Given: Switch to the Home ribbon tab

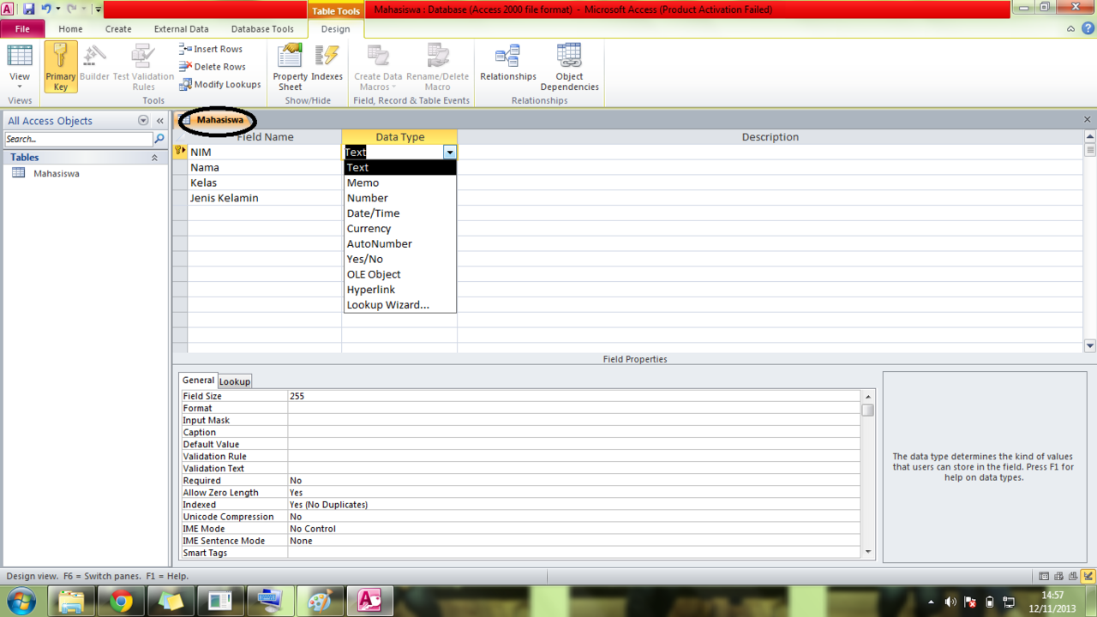Looking at the screenshot, I should click(70, 28).
